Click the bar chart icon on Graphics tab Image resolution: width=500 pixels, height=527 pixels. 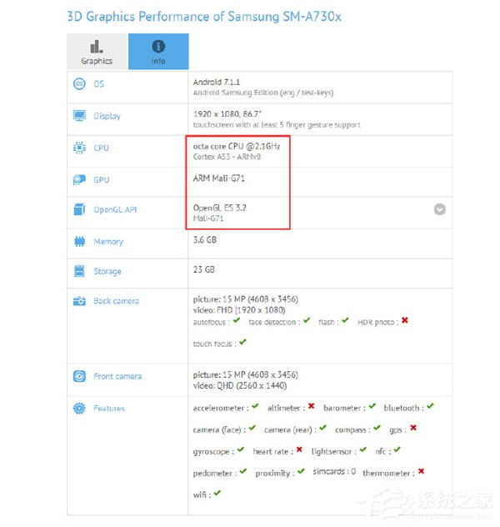tap(97, 47)
